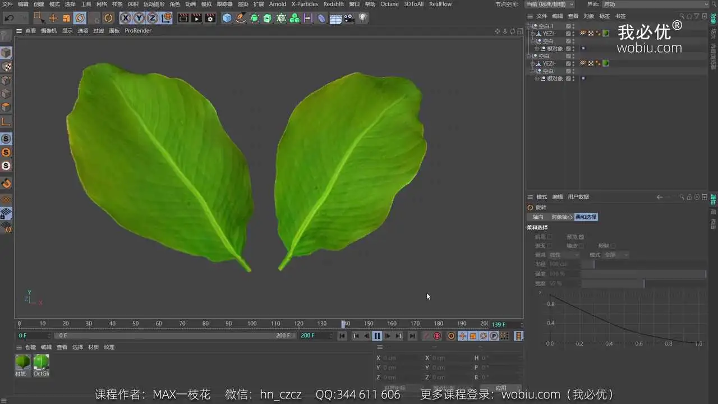The image size is (718, 404).
Task: Activate the Rotate tool
Action: pyautogui.click(x=80, y=18)
